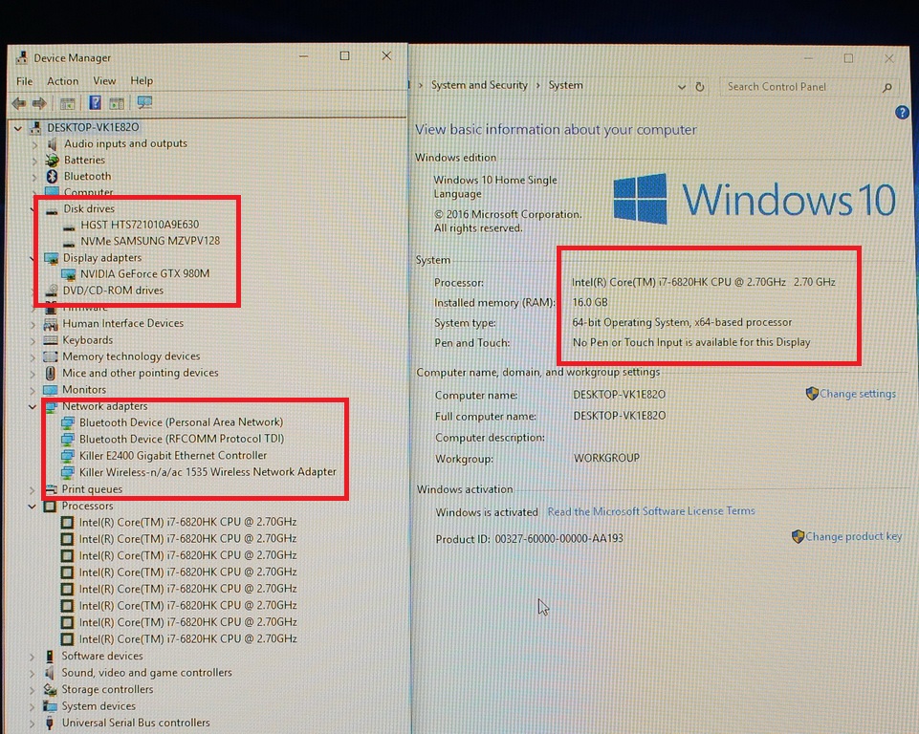Click the blue Help icon in Device Manager toolbar

point(95,103)
